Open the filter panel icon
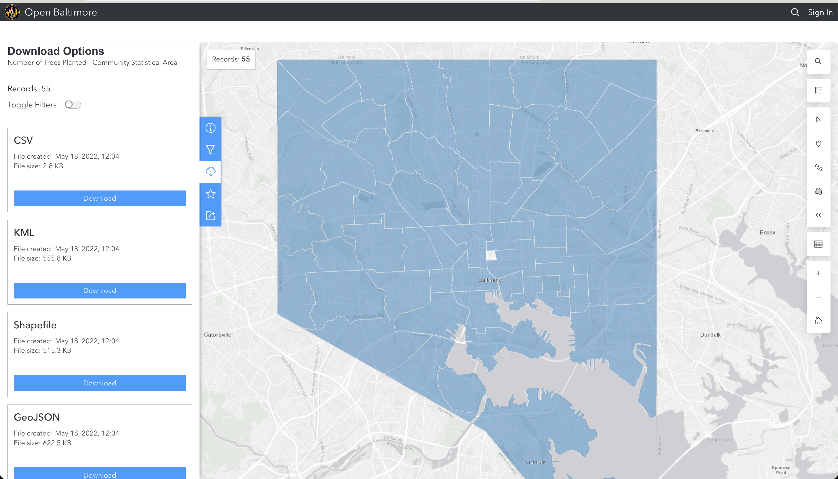 (210, 150)
